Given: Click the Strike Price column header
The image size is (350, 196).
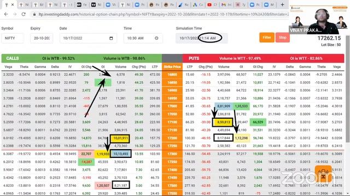Looking at the screenshot, I should click(172, 66).
